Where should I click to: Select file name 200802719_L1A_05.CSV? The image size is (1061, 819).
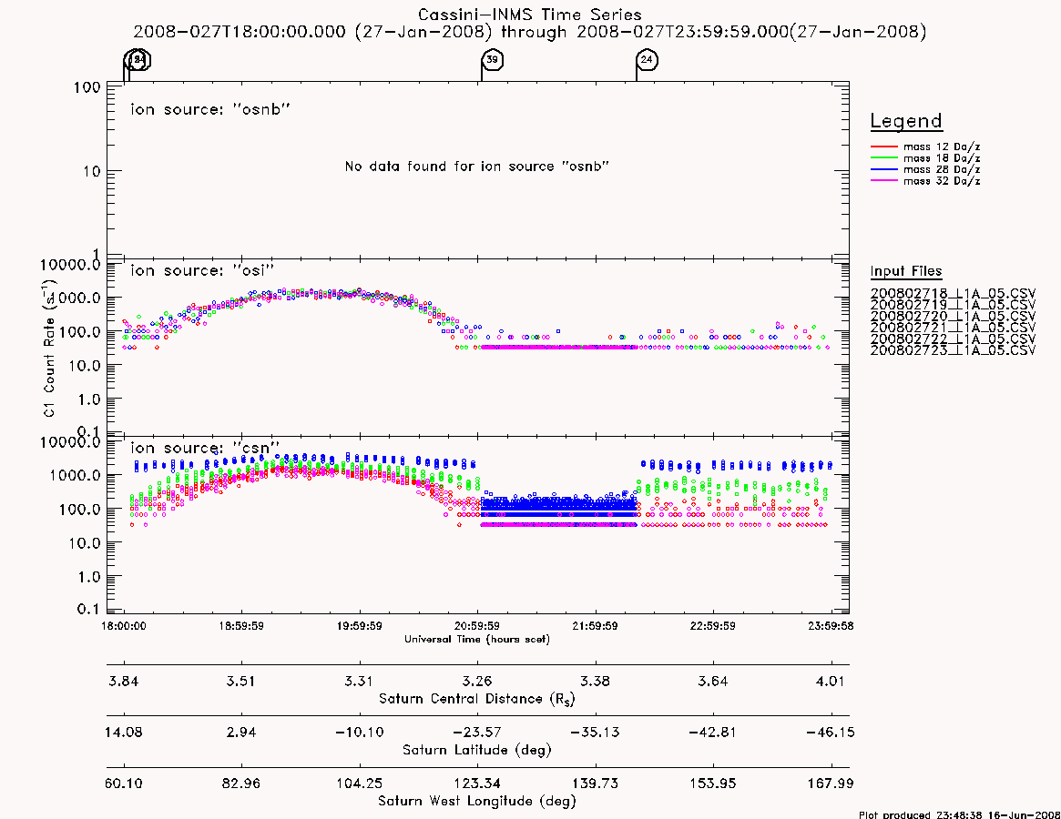[953, 305]
